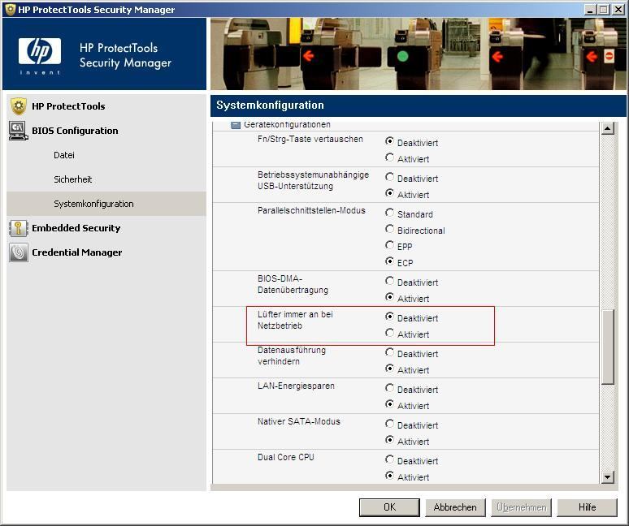Choose Bidirectional parallel port mode

click(x=389, y=229)
